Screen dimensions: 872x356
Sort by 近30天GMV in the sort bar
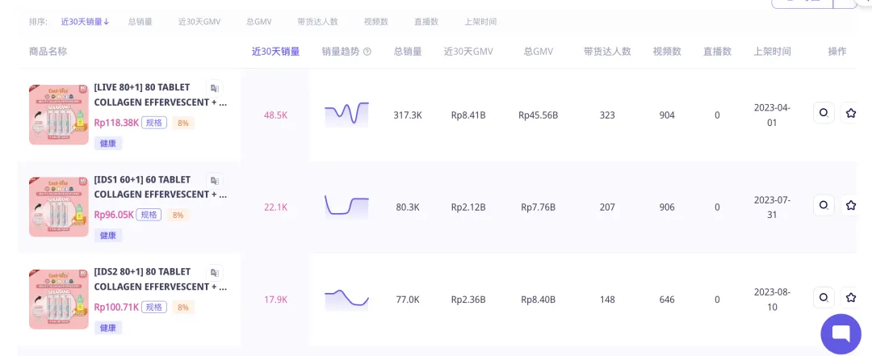tap(199, 22)
